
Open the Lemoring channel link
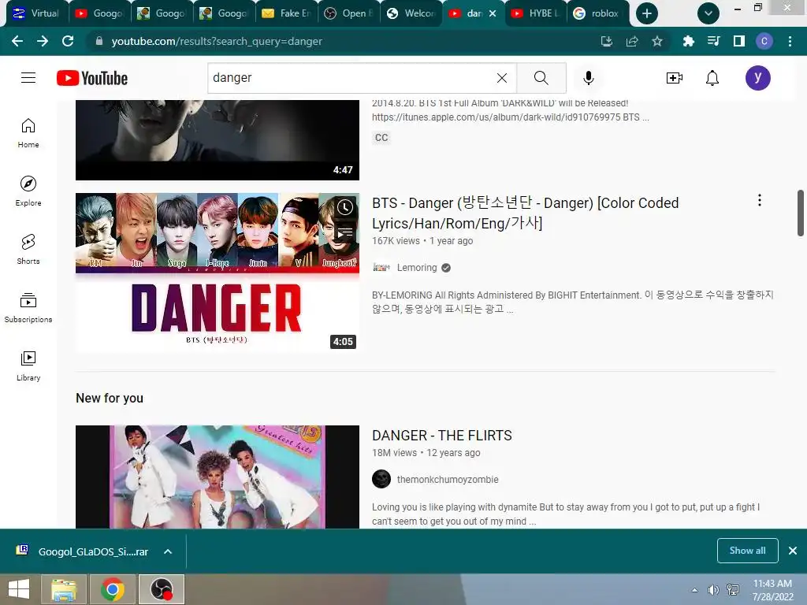[x=417, y=268]
